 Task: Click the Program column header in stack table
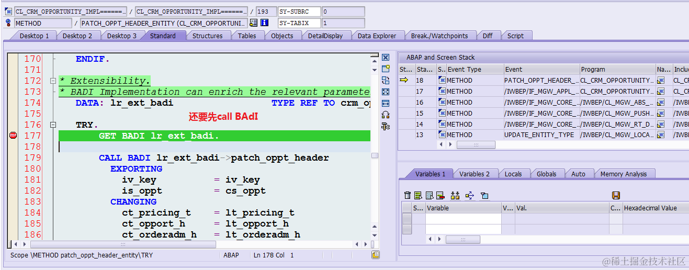617,69
